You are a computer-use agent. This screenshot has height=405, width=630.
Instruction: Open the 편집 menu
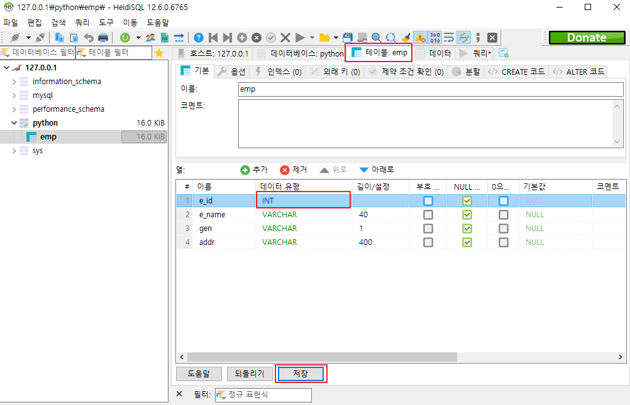pos(35,23)
